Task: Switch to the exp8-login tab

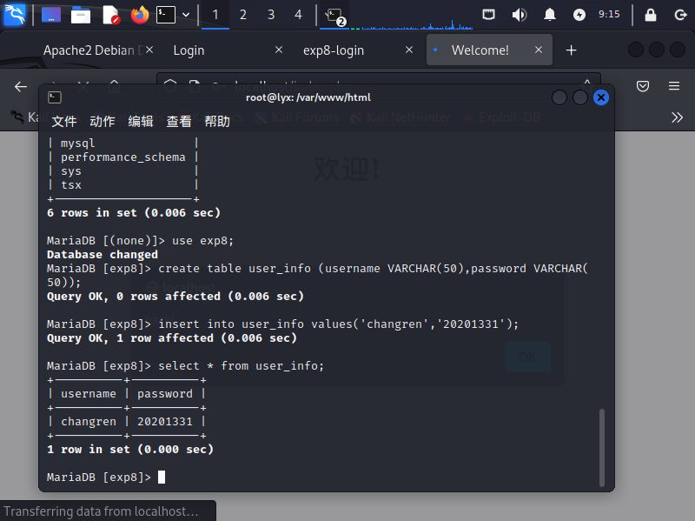Action: click(x=334, y=50)
